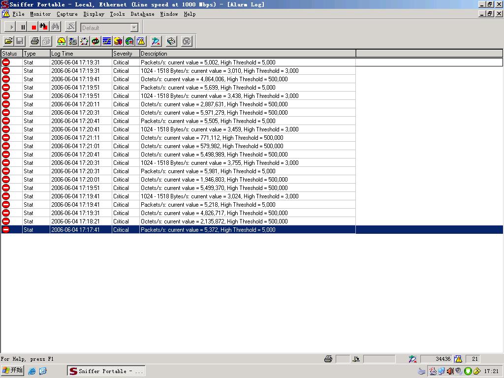Open the Protocol Distribution pie icon
Screen dimensions: 504x378
[x=118, y=41]
